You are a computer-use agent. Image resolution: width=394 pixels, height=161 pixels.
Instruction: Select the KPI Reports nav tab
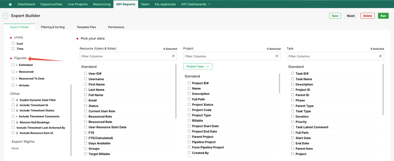coord(126,4)
